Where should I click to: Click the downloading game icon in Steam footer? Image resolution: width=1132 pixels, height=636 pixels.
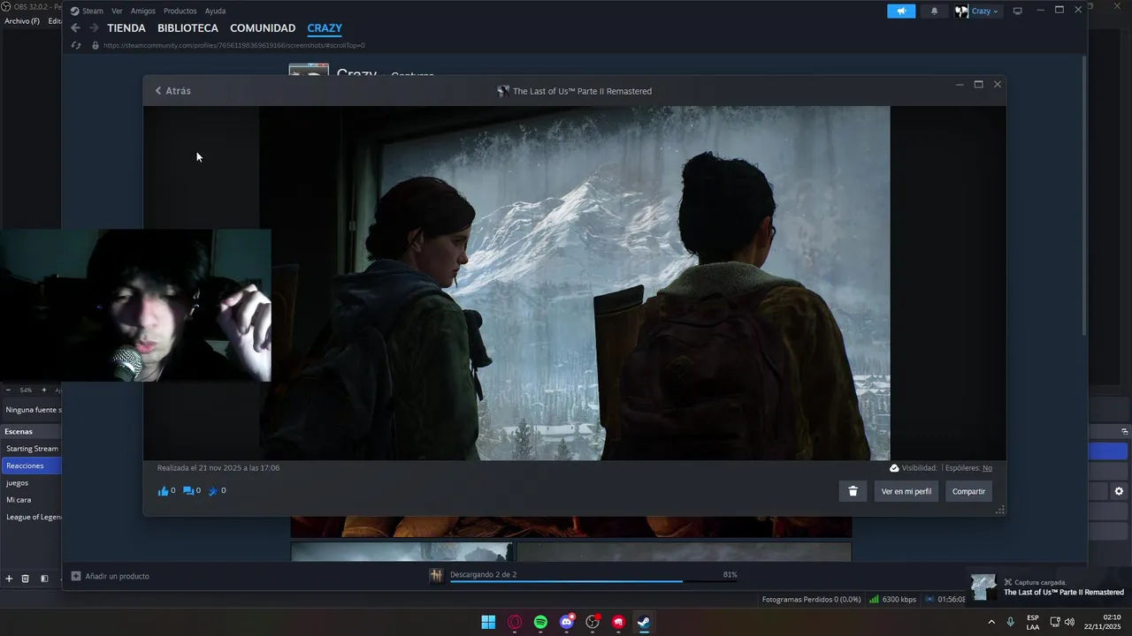[x=437, y=576]
